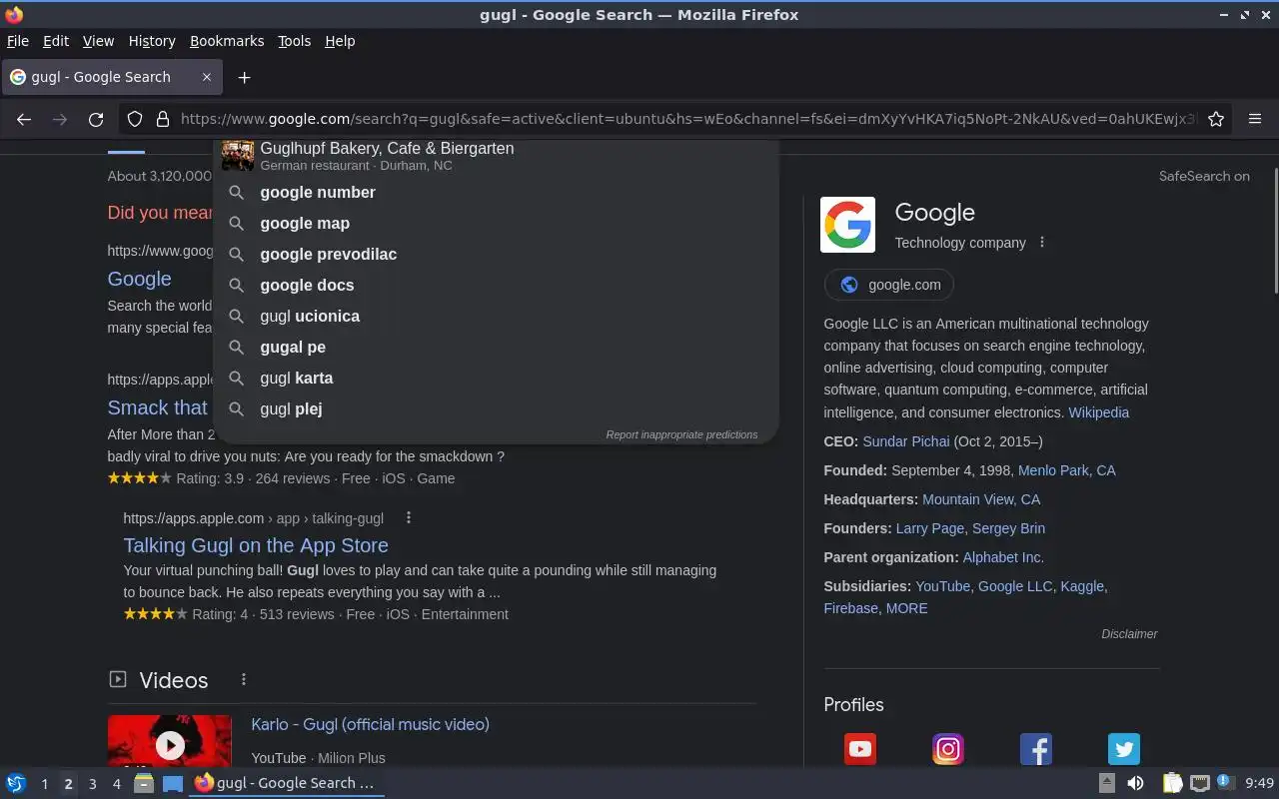Screen dimensions: 1279x799
Task: Play the Karlo - Gugl video thumbnail
Action: click(x=170, y=741)
